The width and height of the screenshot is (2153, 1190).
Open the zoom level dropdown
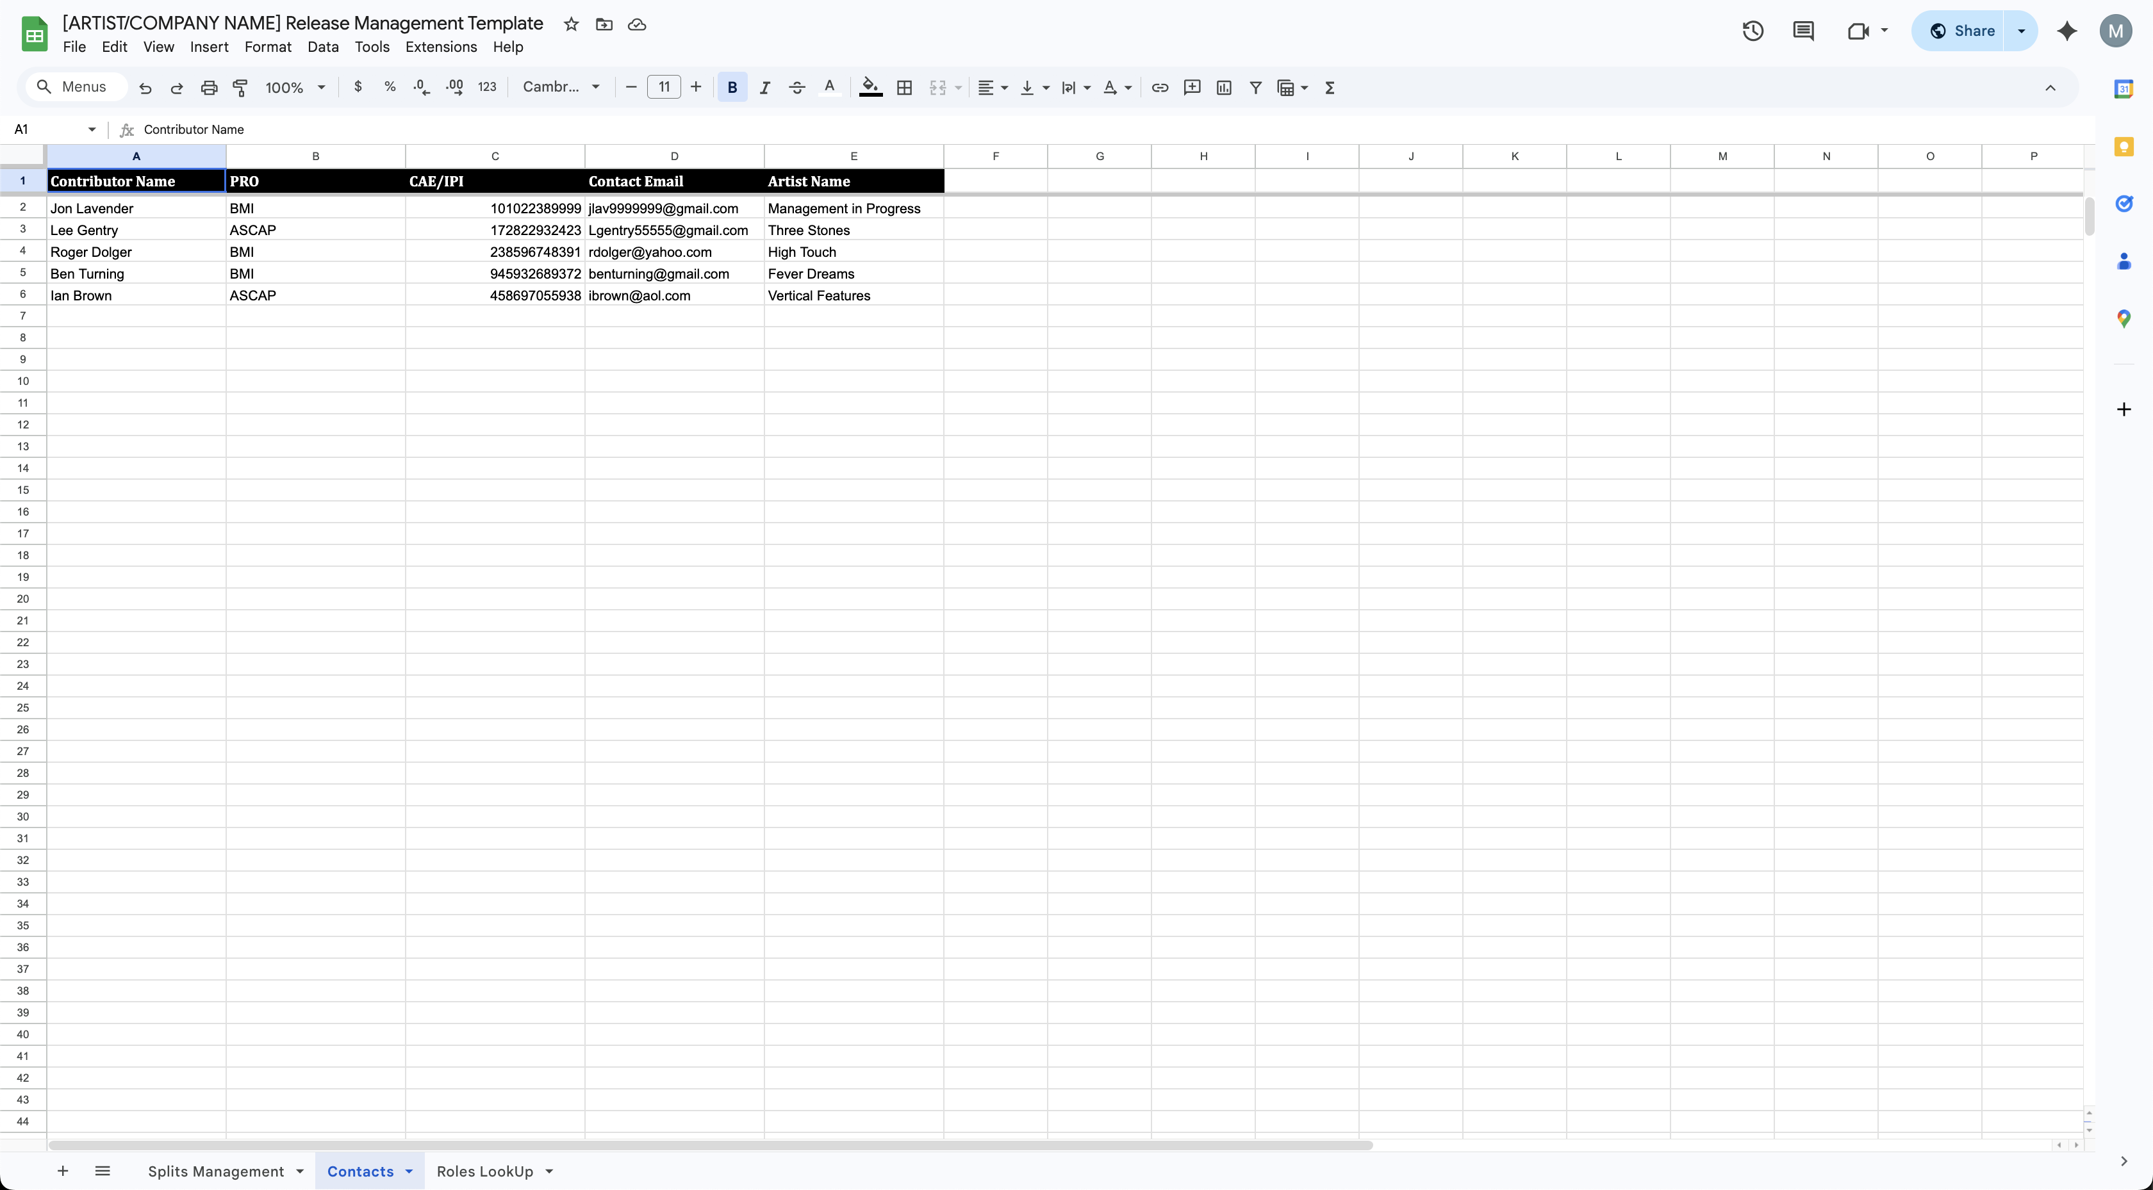tap(295, 88)
